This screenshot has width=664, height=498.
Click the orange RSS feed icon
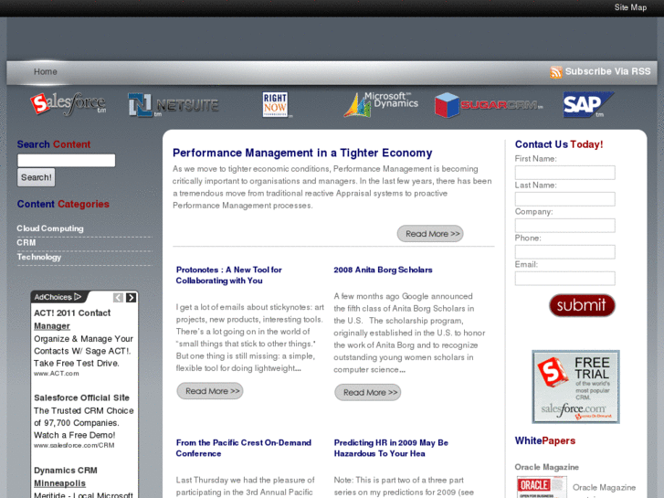[555, 72]
